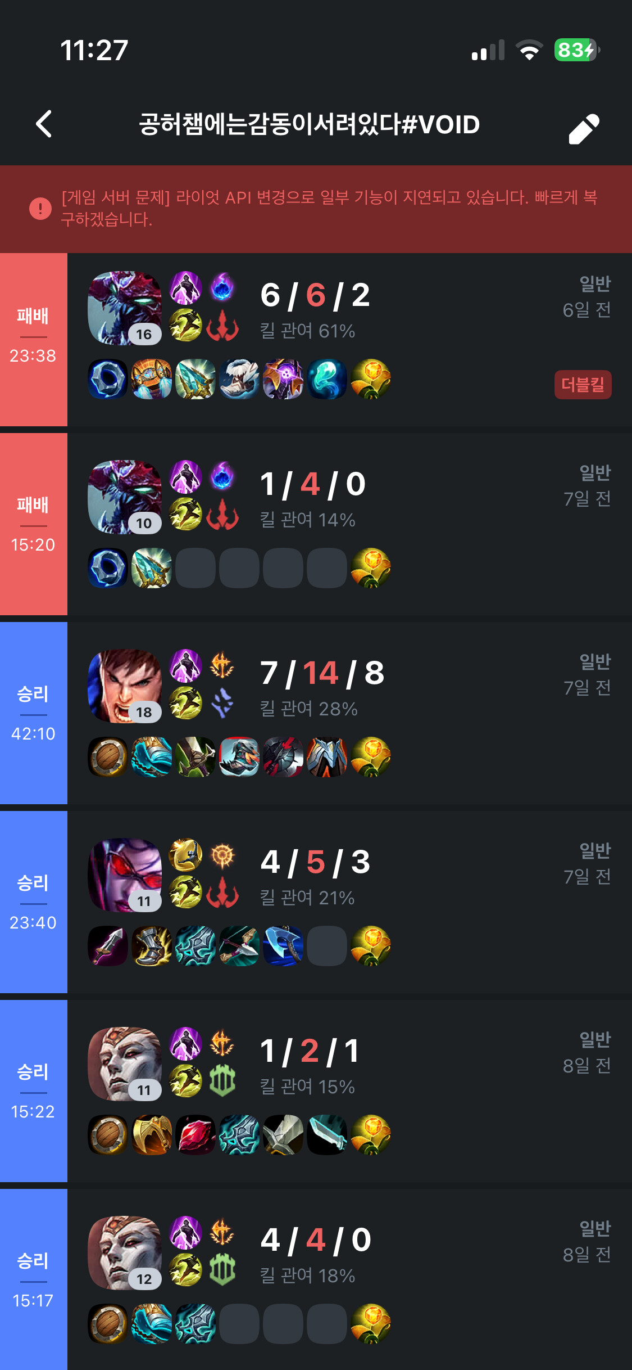Tap the red rune icon in 6/6/2 match
The image size is (632, 1370).
click(222, 325)
